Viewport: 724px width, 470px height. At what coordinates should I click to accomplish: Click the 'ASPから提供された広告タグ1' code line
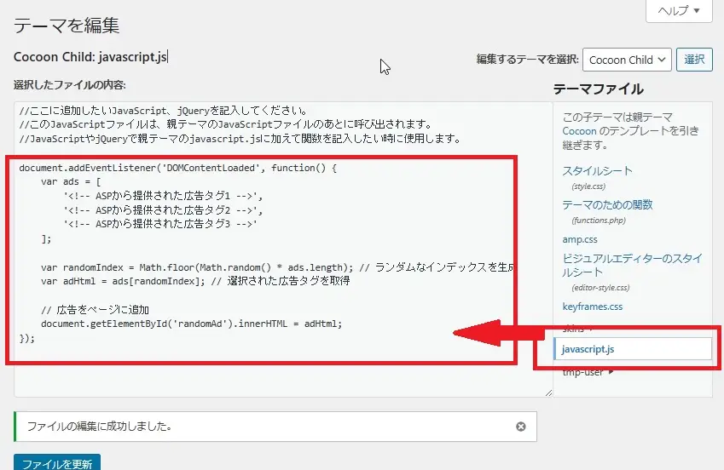[163, 196]
